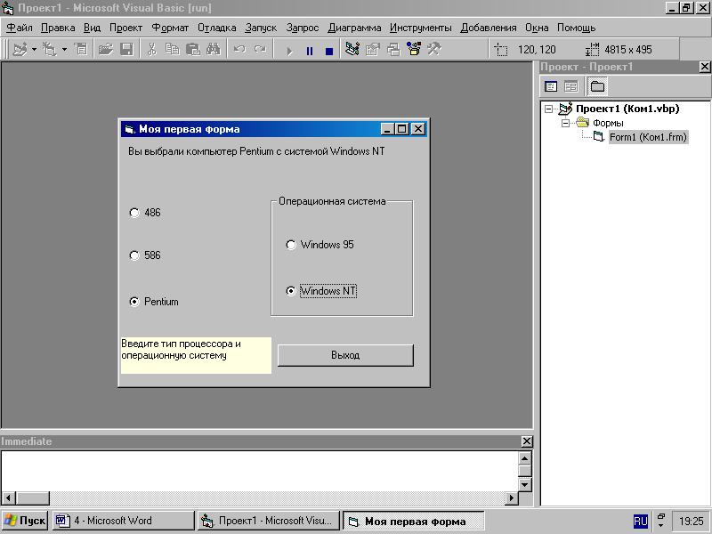Open the Формат menu
This screenshot has width=712, height=534.
tap(170, 28)
